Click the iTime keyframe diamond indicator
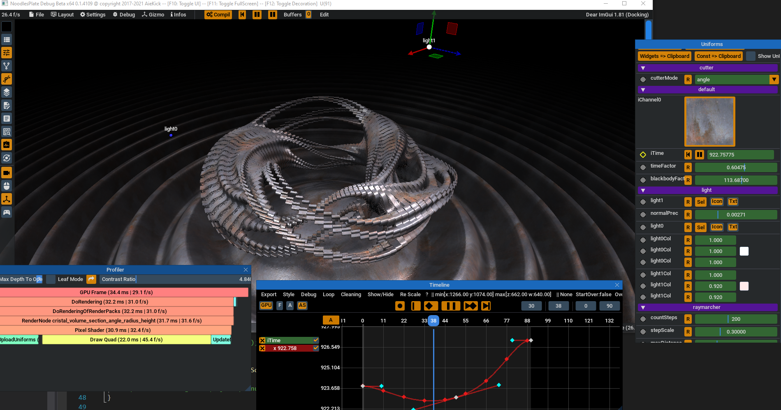781x410 pixels. click(x=643, y=155)
